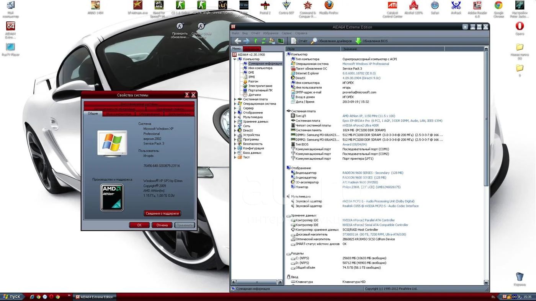Select Разгон in the tree
This screenshot has height=301, width=536.
pyautogui.click(x=253, y=81)
